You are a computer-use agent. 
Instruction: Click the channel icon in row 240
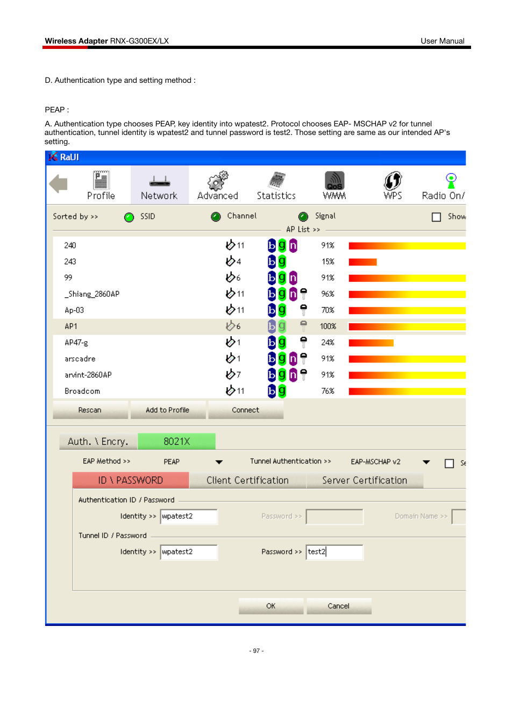point(230,245)
